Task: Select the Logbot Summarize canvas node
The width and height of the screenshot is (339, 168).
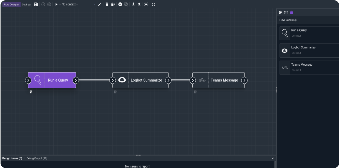Action: 141,80
